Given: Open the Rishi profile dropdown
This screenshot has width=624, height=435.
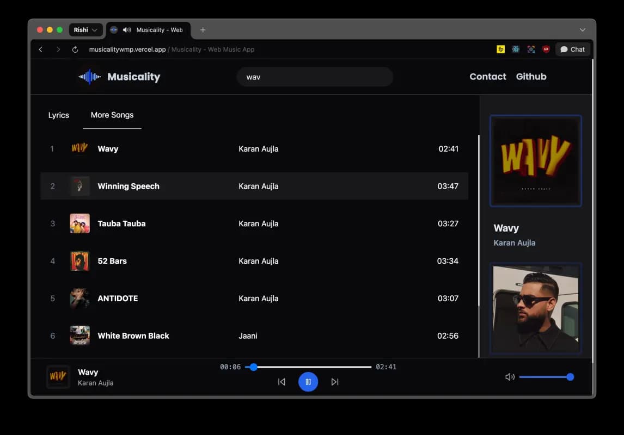Looking at the screenshot, I should point(85,30).
